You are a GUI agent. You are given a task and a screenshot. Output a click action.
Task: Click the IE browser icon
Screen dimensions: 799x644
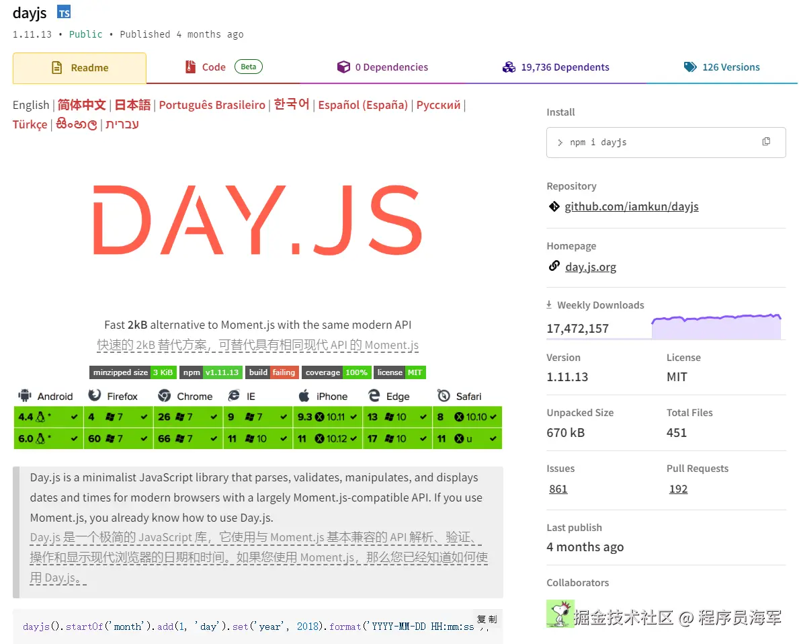click(234, 396)
